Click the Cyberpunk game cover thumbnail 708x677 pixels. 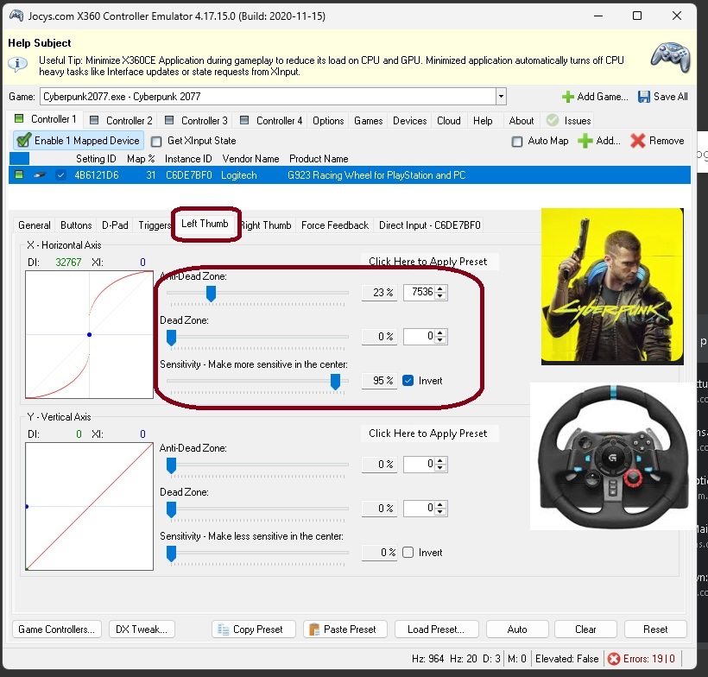pyautogui.click(x=612, y=287)
